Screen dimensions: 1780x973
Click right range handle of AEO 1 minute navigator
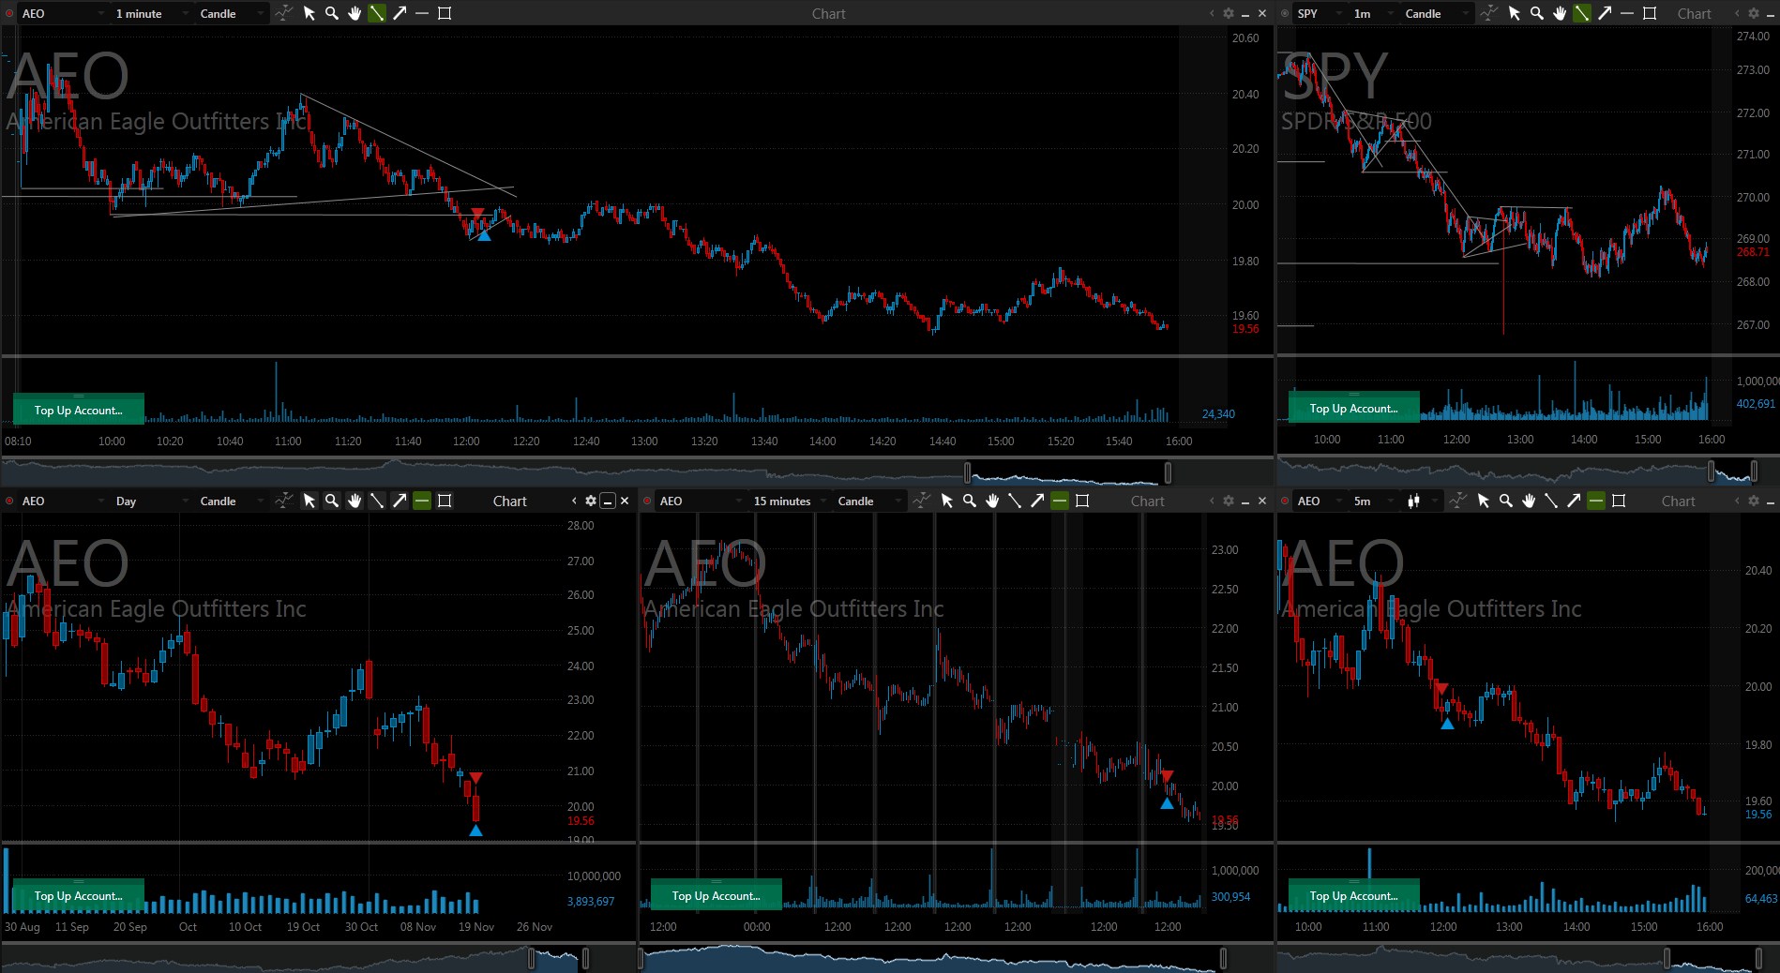1168,472
